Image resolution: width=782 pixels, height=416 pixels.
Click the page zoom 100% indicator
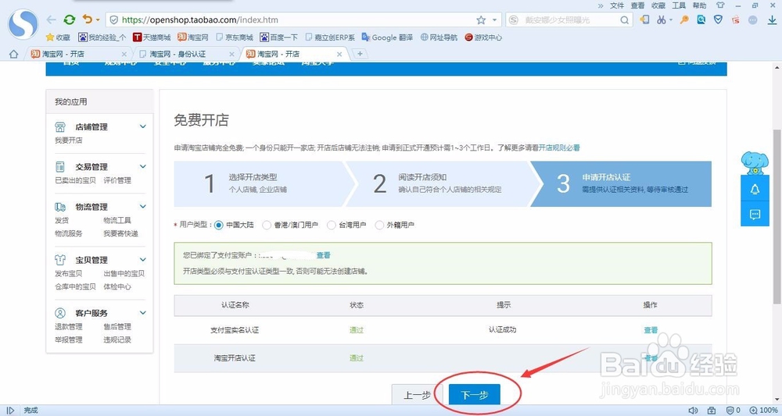coord(763,411)
